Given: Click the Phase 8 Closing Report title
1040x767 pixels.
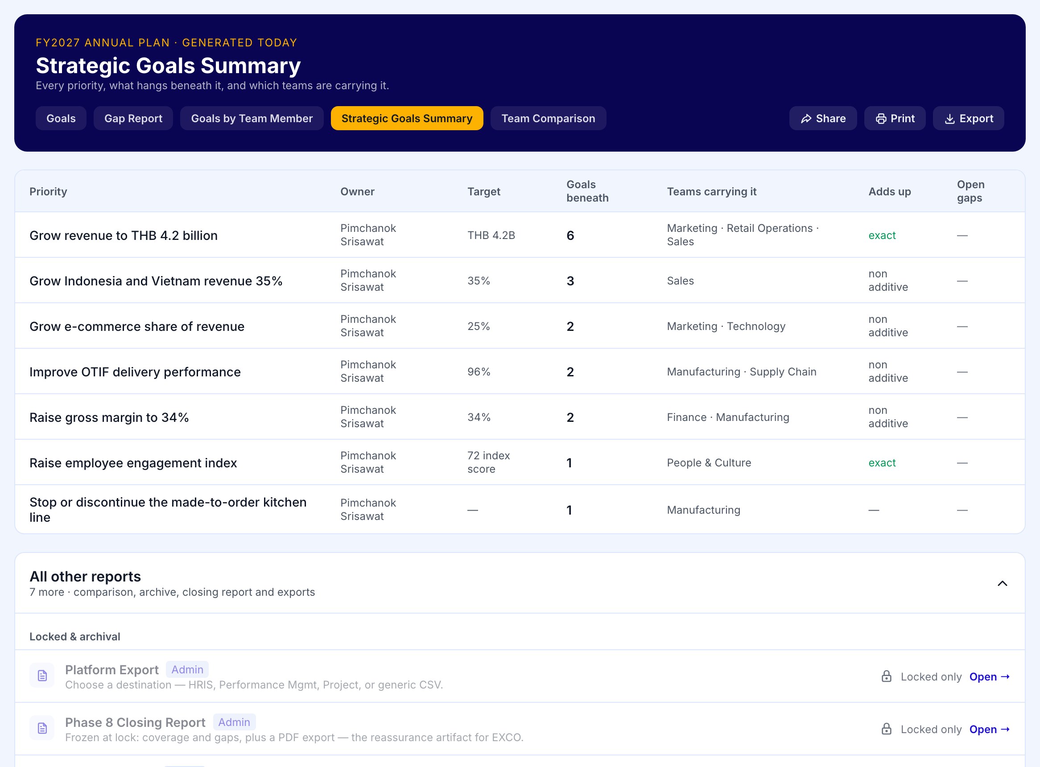Looking at the screenshot, I should [135, 722].
